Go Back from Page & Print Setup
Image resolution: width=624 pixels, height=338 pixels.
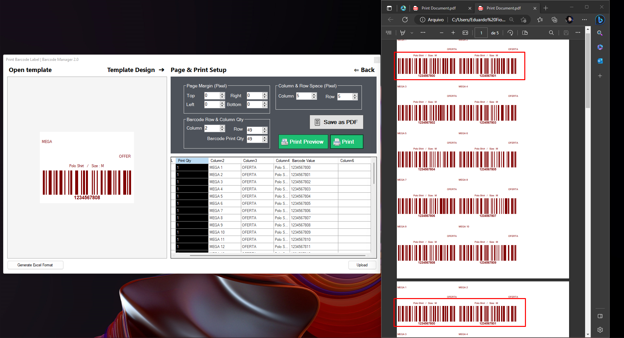(x=364, y=70)
